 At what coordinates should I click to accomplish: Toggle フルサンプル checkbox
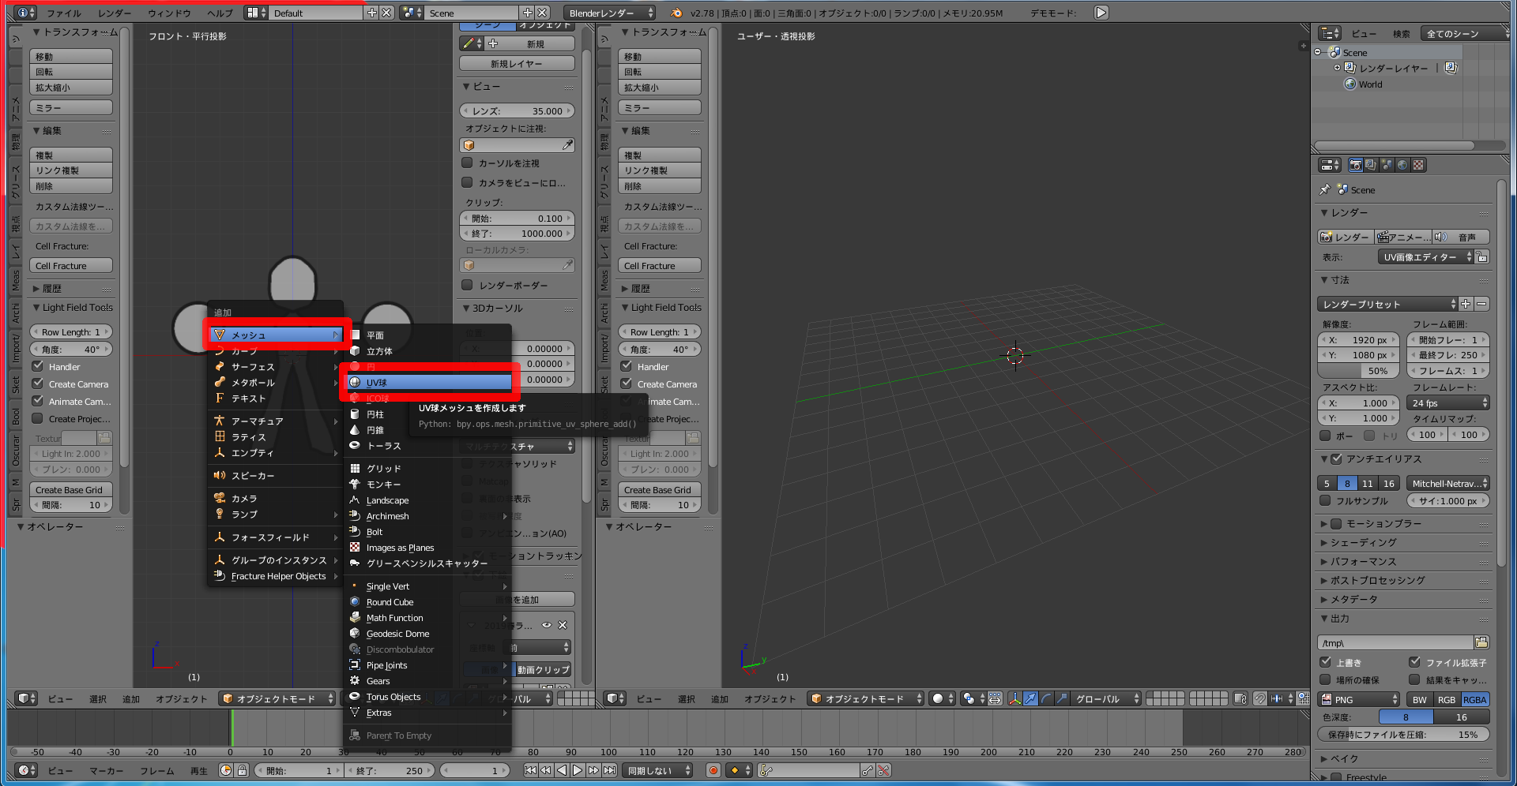tap(1325, 500)
